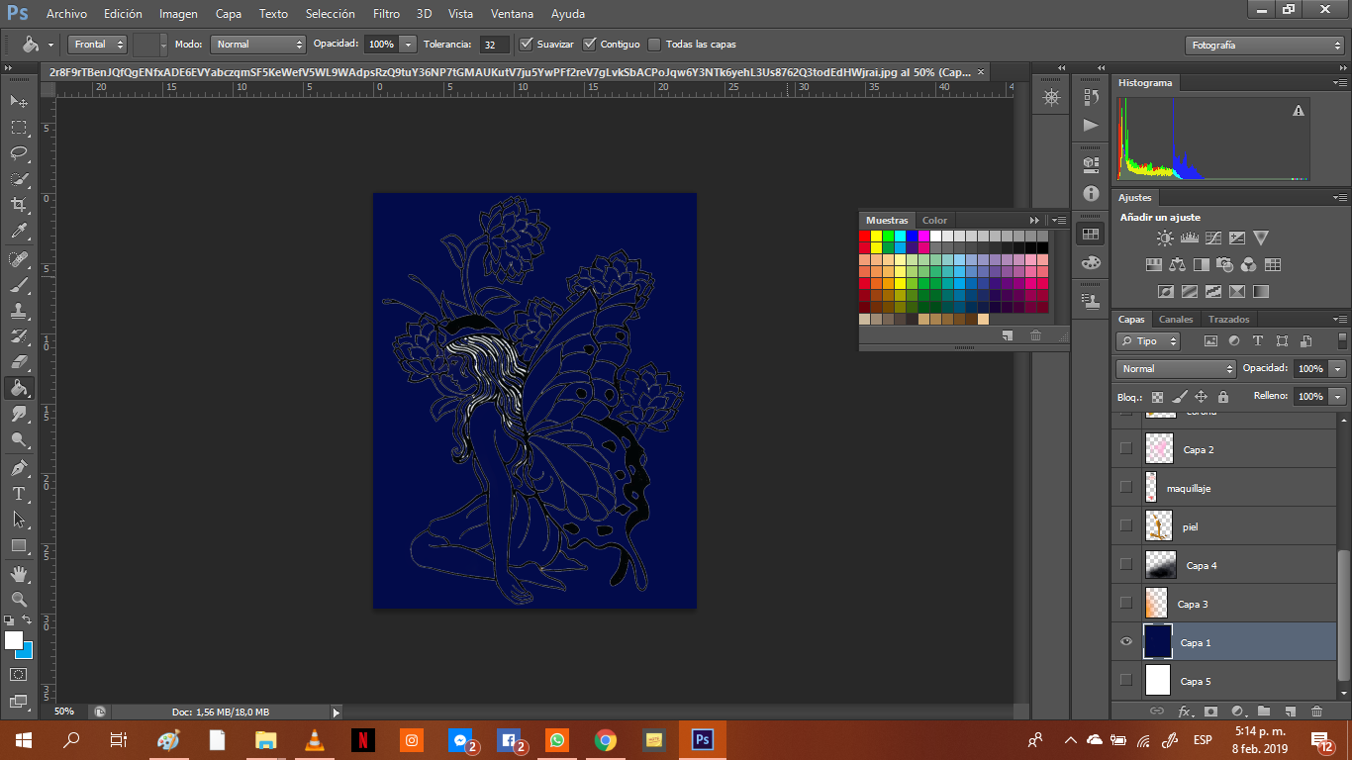
Task: Add a Brightness/Contrast adjustment
Action: click(x=1165, y=238)
